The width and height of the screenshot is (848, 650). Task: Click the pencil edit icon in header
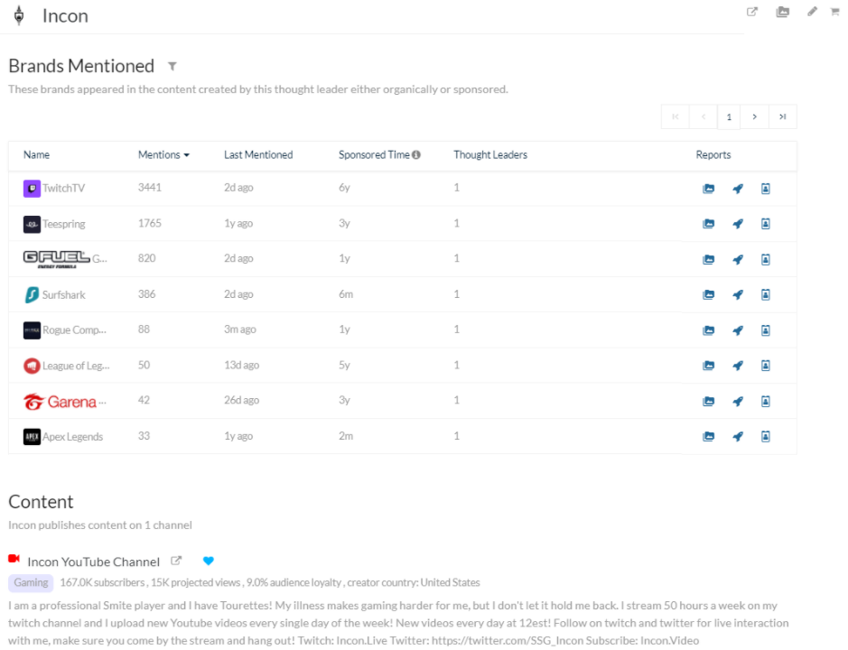tap(812, 12)
